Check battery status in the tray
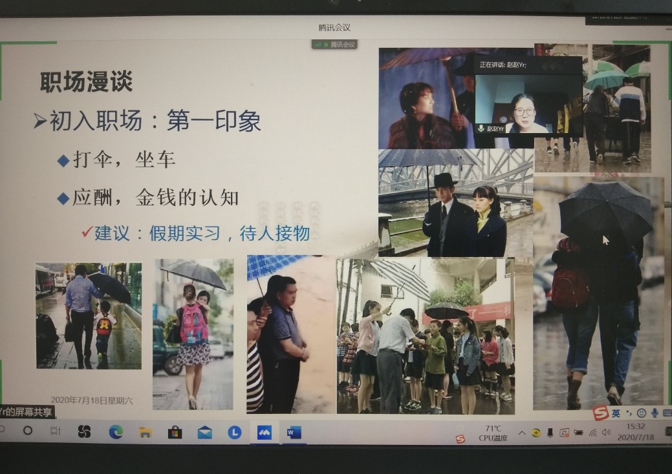Image resolution: width=672 pixels, height=474 pixels. click(x=579, y=433)
